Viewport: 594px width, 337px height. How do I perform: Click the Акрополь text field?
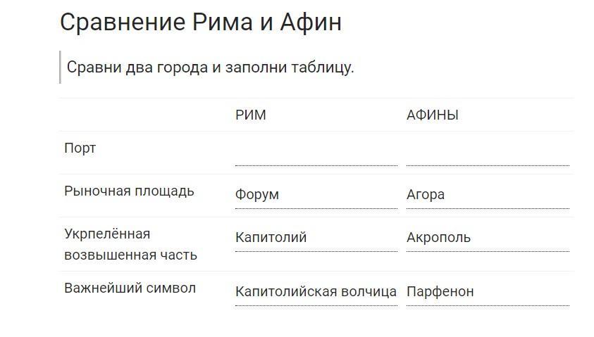pos(487,238)
